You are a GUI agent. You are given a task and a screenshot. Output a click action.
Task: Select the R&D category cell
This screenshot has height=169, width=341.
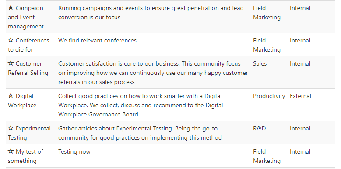point(260,128)
